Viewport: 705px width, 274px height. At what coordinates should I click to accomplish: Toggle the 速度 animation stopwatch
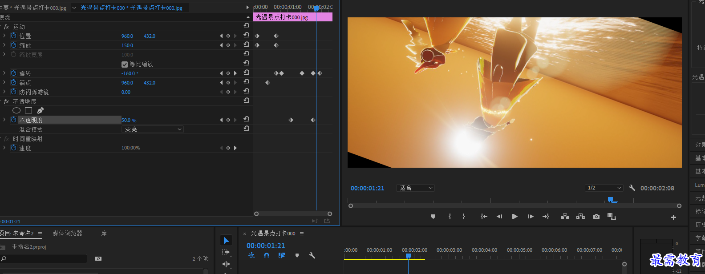[14, 148]
